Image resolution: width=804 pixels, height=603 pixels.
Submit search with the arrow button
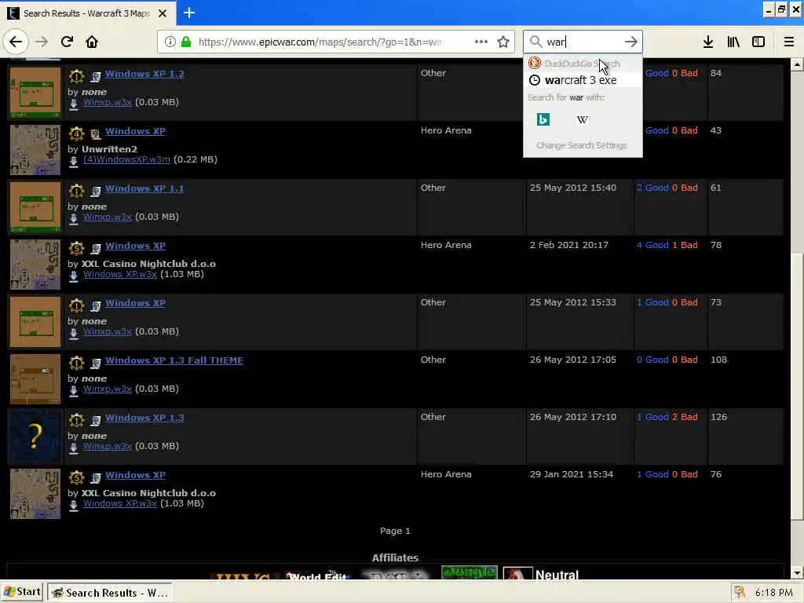(630, 42)
